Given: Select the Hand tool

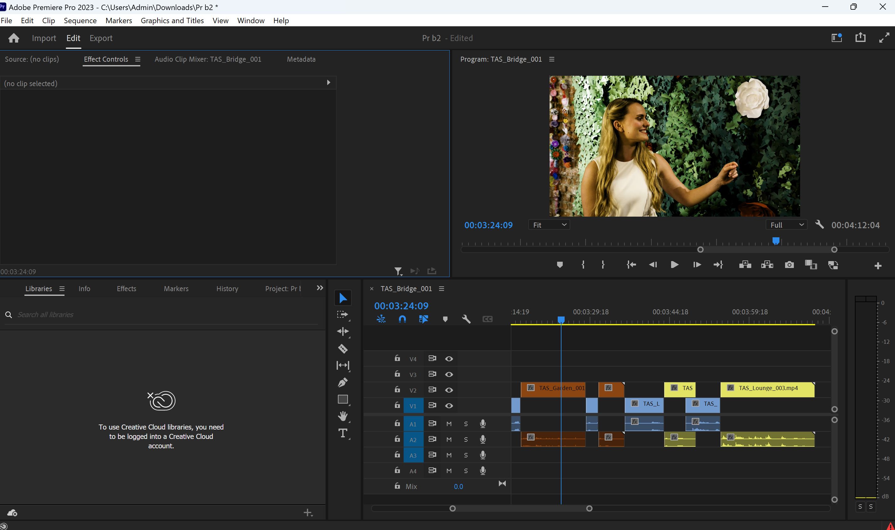Looking at the screenshot, I should tap(343, 416).
